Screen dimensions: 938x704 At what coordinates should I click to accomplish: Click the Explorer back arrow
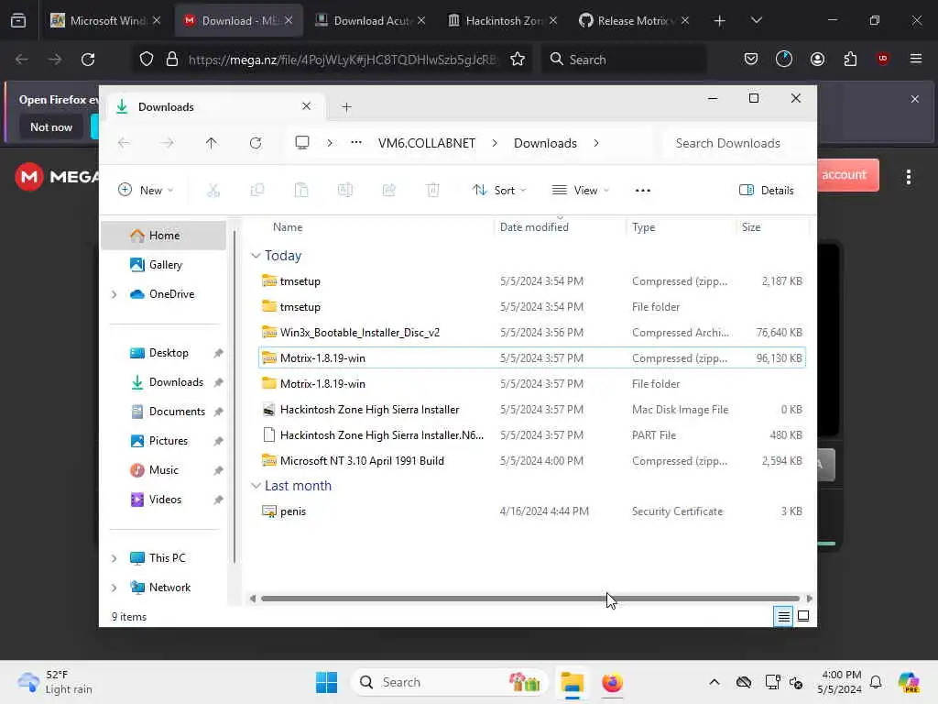click(x=124, y=143)
